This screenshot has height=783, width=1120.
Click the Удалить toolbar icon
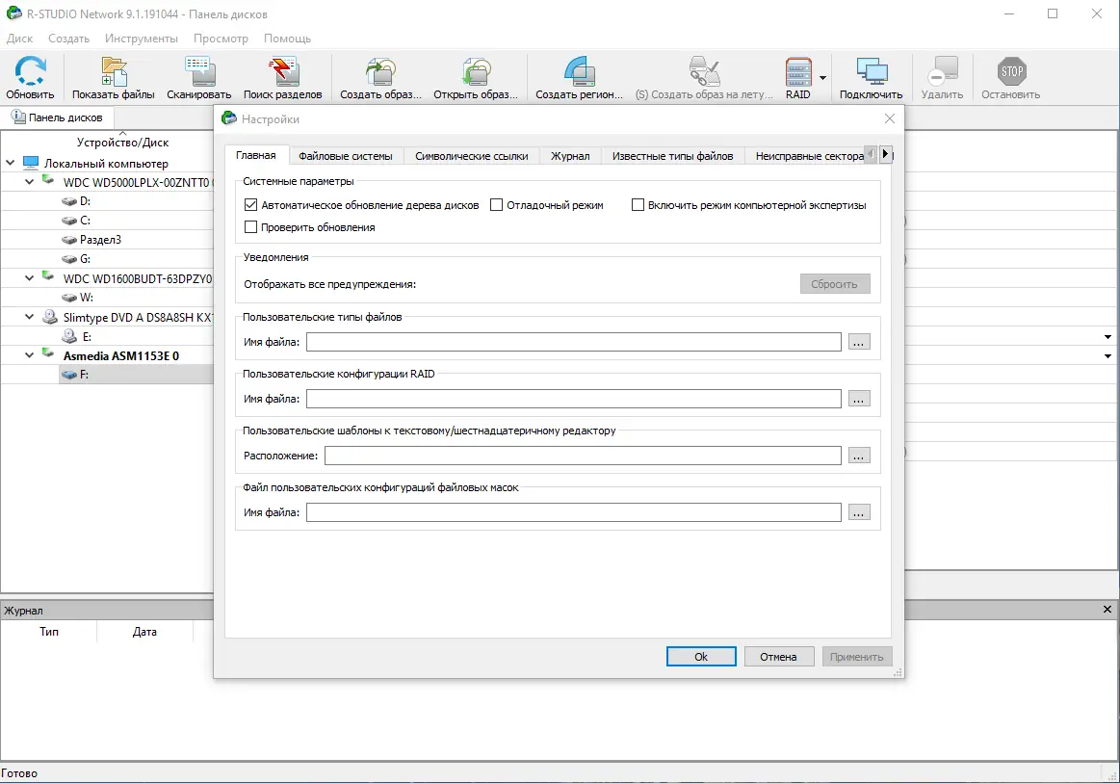(x=942, y=71)
